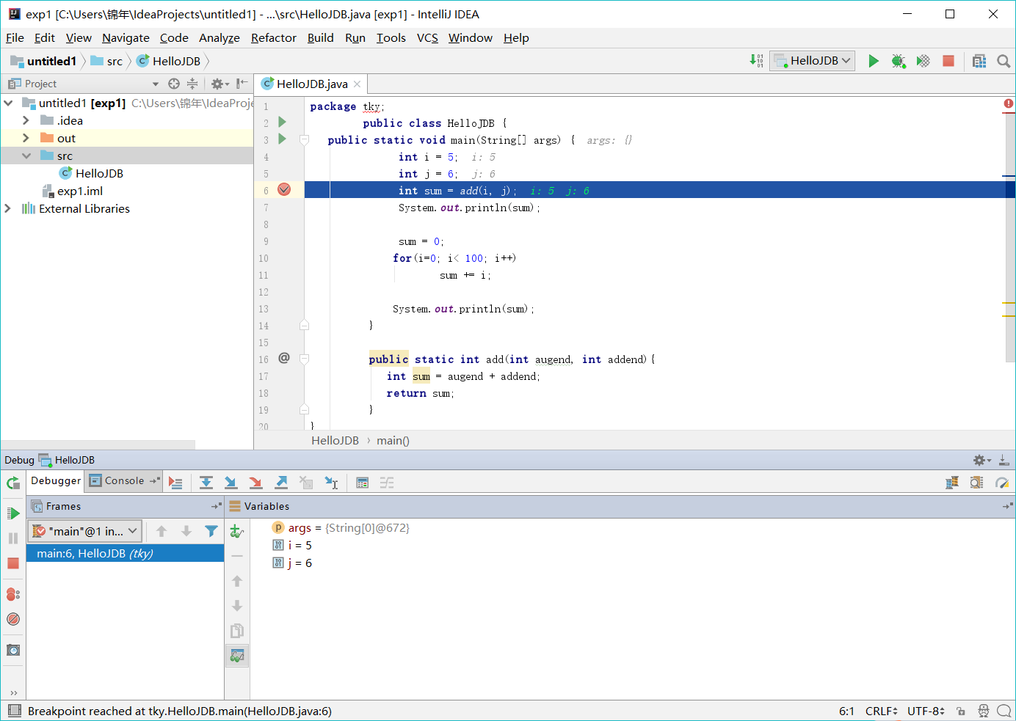Toggle the Show Watches in Variables button
Screen dimensions: 1016x721
pos(236,656)
